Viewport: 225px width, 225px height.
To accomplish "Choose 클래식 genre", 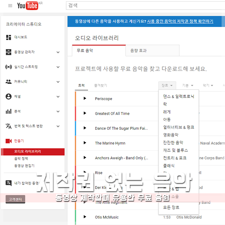I will [x=169, y=166].
